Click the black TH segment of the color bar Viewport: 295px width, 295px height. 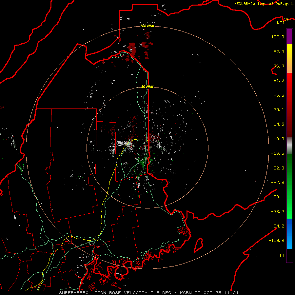[289, 256]
